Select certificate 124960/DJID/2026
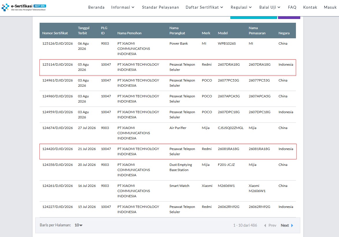 coord(58,96)
